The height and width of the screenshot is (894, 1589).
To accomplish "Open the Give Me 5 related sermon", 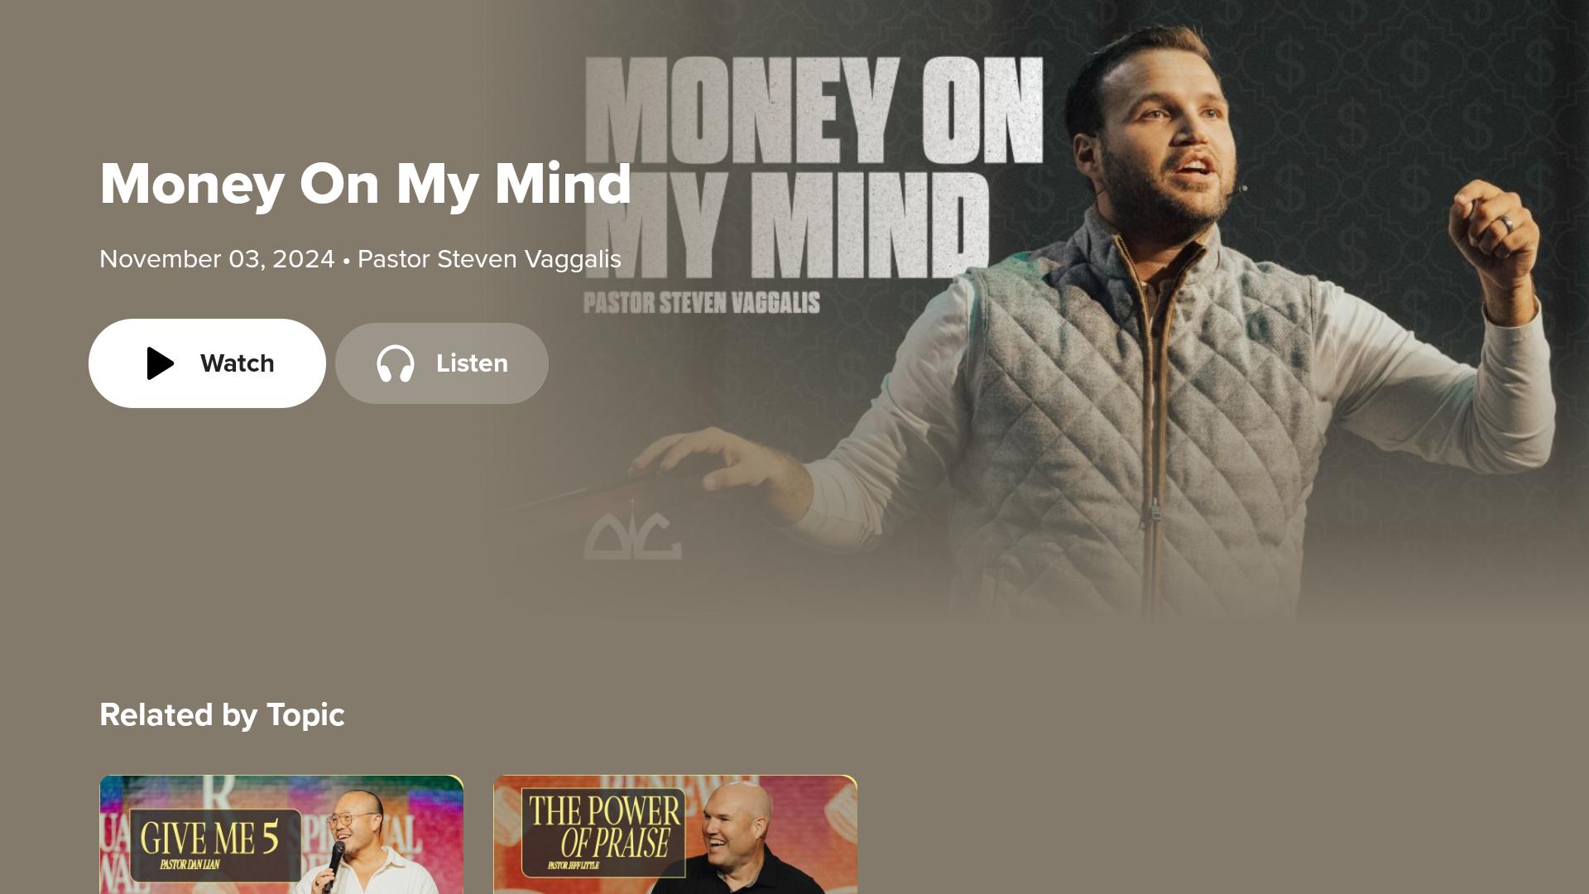I will coord(281,834).
